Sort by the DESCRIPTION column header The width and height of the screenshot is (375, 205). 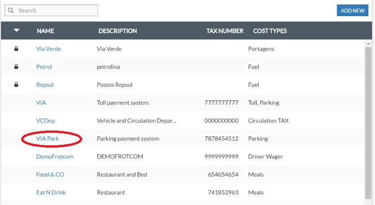click(118, 31)
